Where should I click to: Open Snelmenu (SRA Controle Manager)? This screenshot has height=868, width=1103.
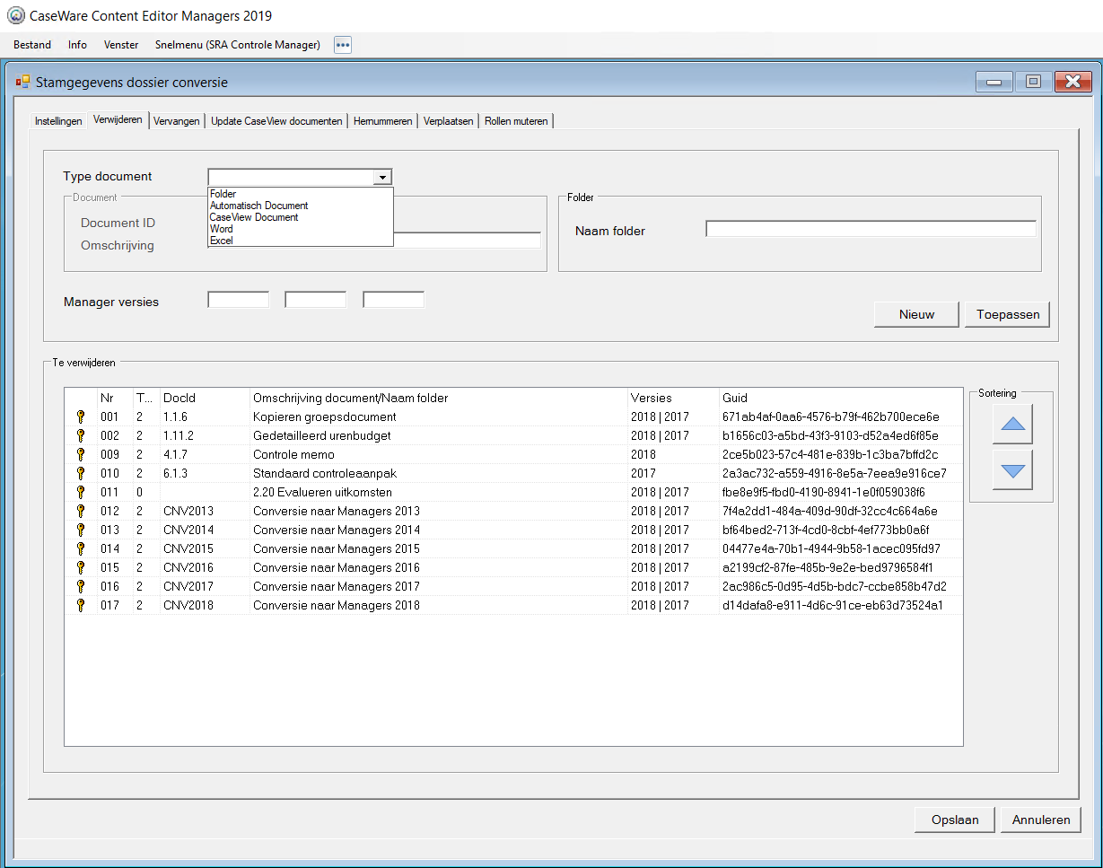point(238,45)
